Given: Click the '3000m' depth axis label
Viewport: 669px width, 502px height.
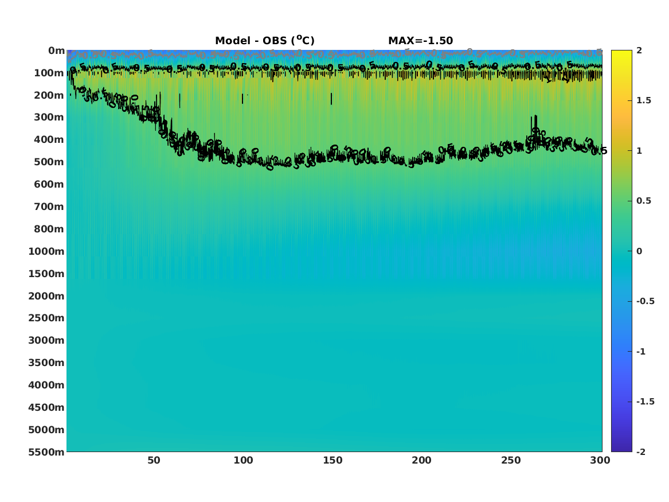Looking at the screenshot, I should pyautogui.click(x=46, y=341).
